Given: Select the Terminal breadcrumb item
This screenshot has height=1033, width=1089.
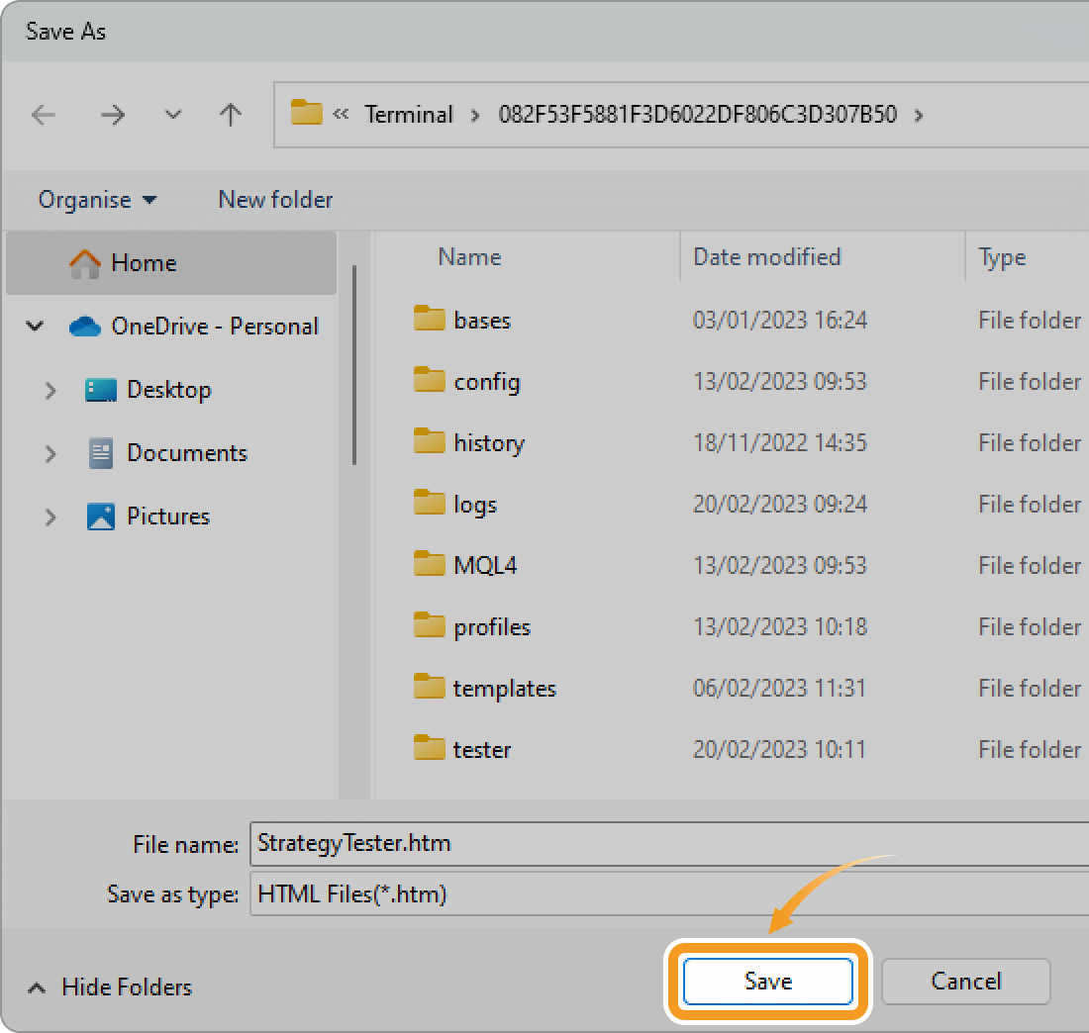Looking at the screenshot, I should click(409, 114).
